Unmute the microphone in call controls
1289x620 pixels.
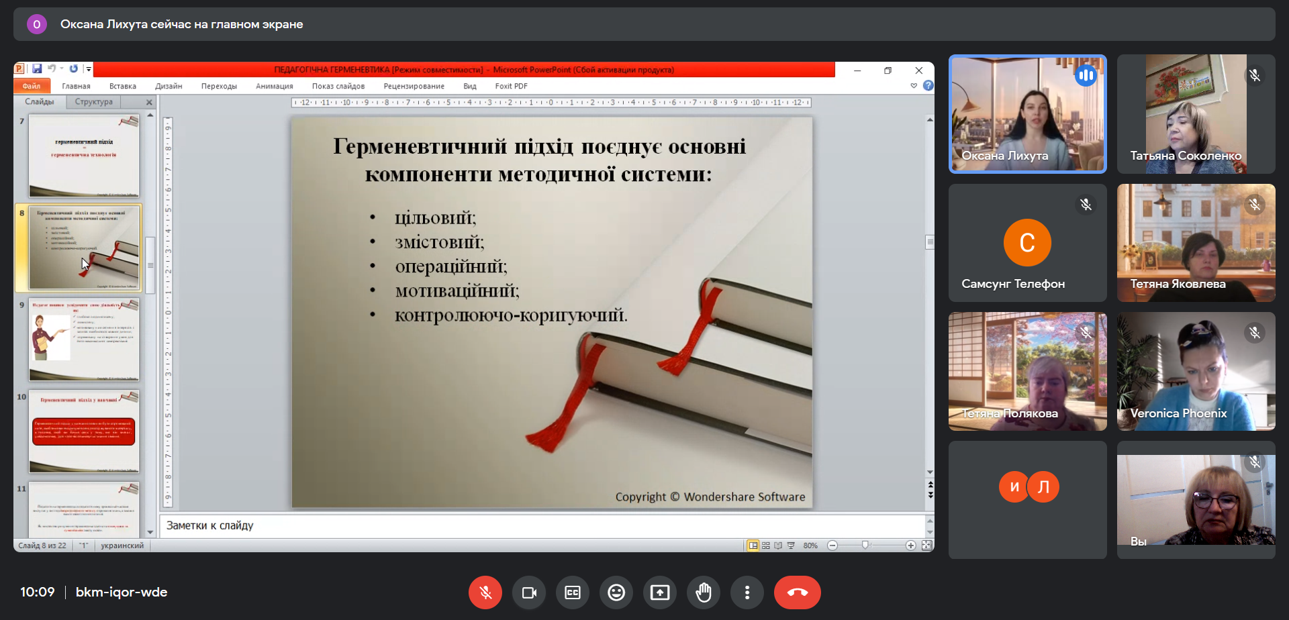tap(485, 592)
